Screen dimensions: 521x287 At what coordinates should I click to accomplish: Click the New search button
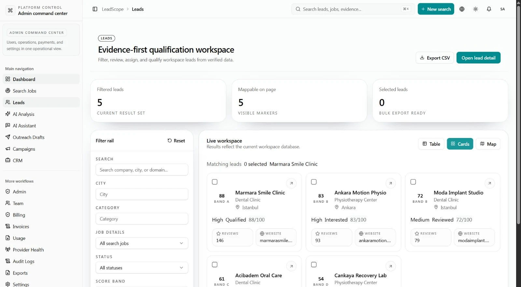click(436, 9)
